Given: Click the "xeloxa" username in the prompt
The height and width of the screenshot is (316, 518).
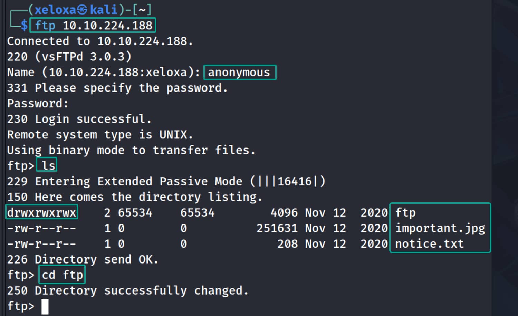Looking at the screenshot, I should pos(55,10).
